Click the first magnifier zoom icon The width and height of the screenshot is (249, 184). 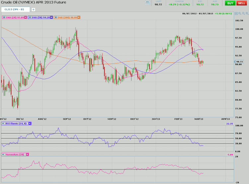coord(239,14)
